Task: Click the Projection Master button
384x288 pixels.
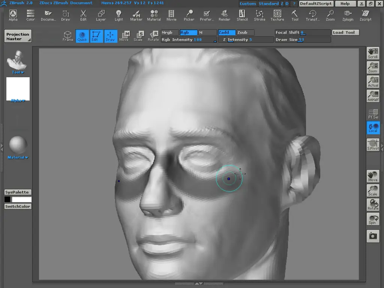Action: click(x=18, y=36)
